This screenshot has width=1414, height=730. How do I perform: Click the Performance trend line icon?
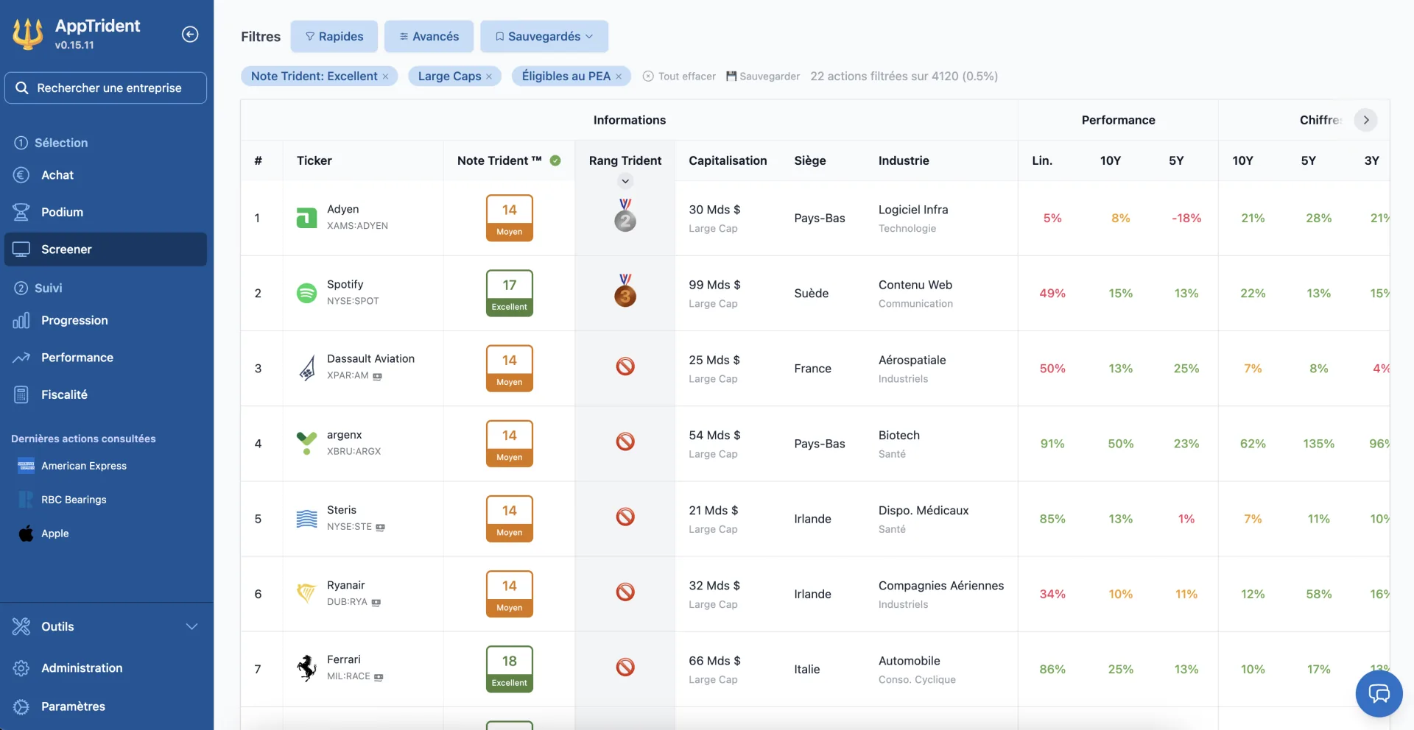coord(21,358)
